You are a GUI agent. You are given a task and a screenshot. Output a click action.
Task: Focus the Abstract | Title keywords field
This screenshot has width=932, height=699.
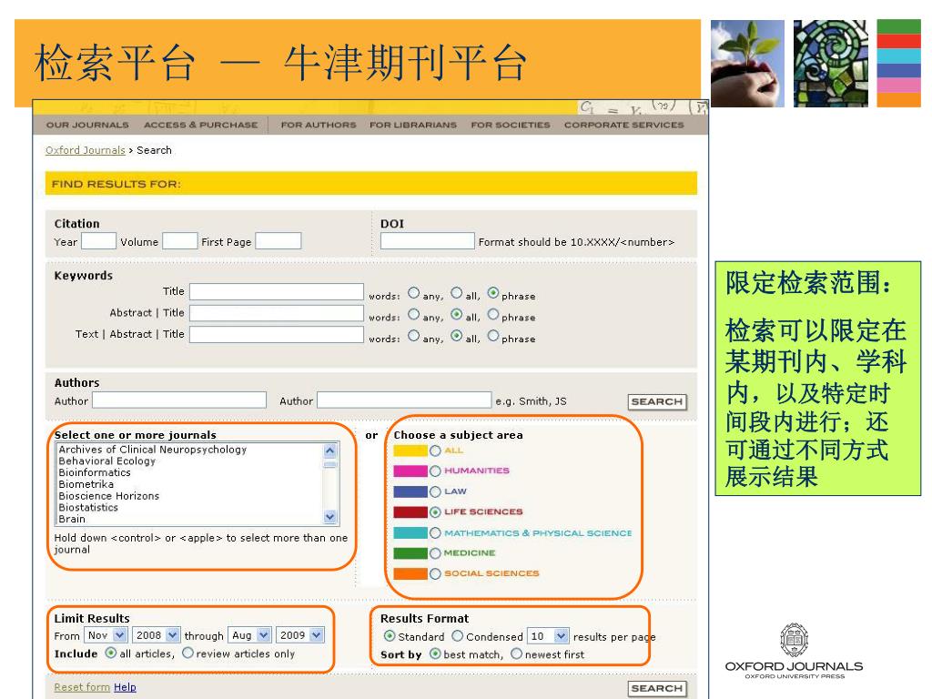[x=277, y=313]
